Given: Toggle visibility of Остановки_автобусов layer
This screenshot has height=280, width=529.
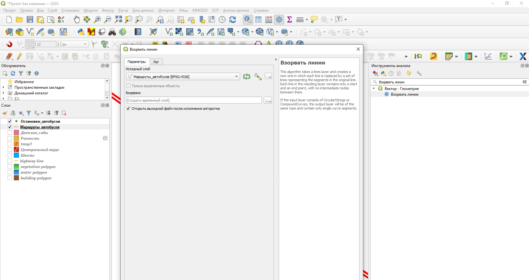Looking at the screenshot, I should point(10,121).
